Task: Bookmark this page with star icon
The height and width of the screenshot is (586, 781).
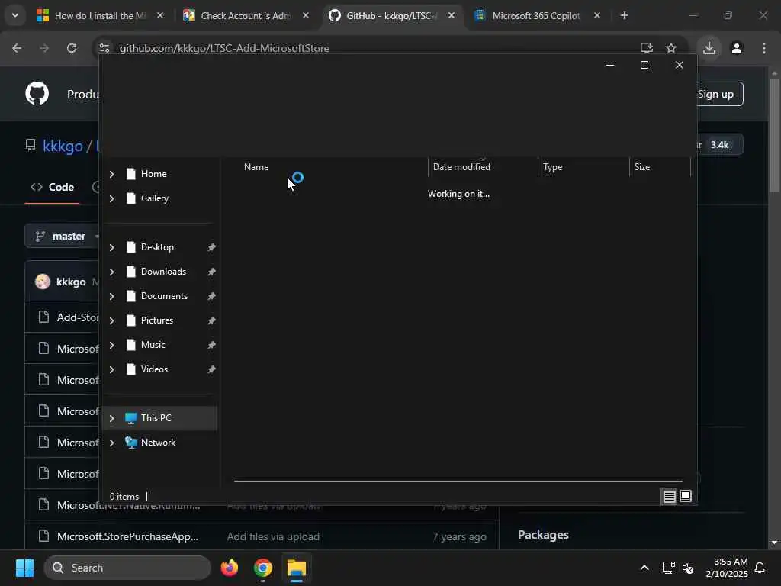Action: pyautogui.click(x=671, y=48)
